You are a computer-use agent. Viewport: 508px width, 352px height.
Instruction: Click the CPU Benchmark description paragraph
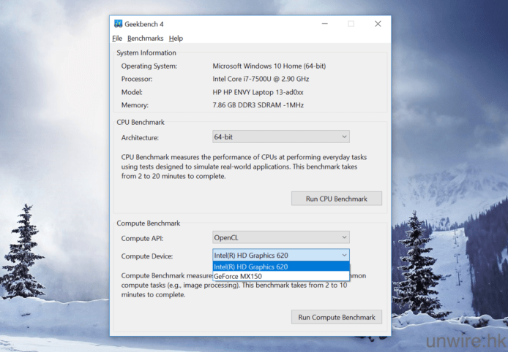pos(244,167)
